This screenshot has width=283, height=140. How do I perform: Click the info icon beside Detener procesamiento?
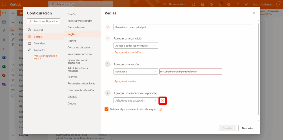click(x=160, y=109)
